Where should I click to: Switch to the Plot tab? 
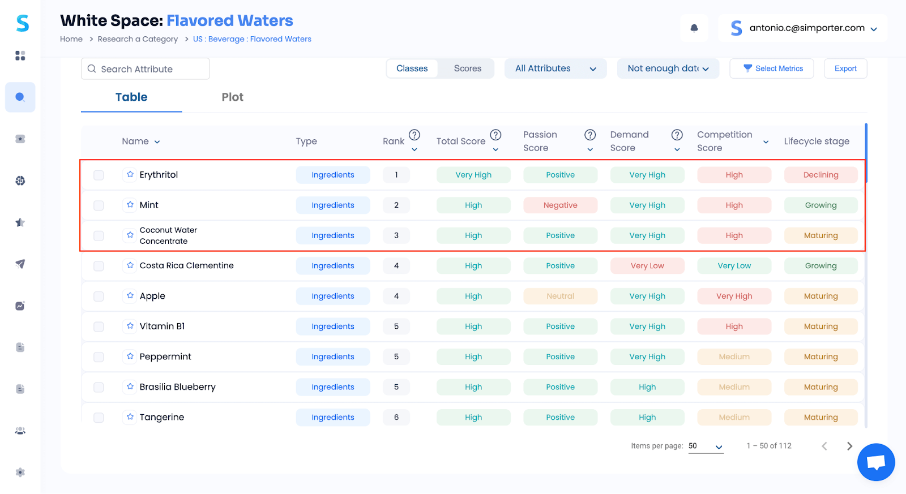click(x=232, y=97)
